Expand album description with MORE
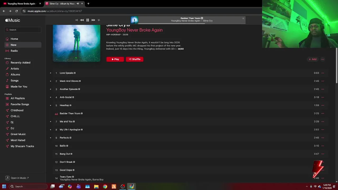Image resolution: width=338 pixels, height=190 pixels. pyautogui.click(x=181, y=49)
